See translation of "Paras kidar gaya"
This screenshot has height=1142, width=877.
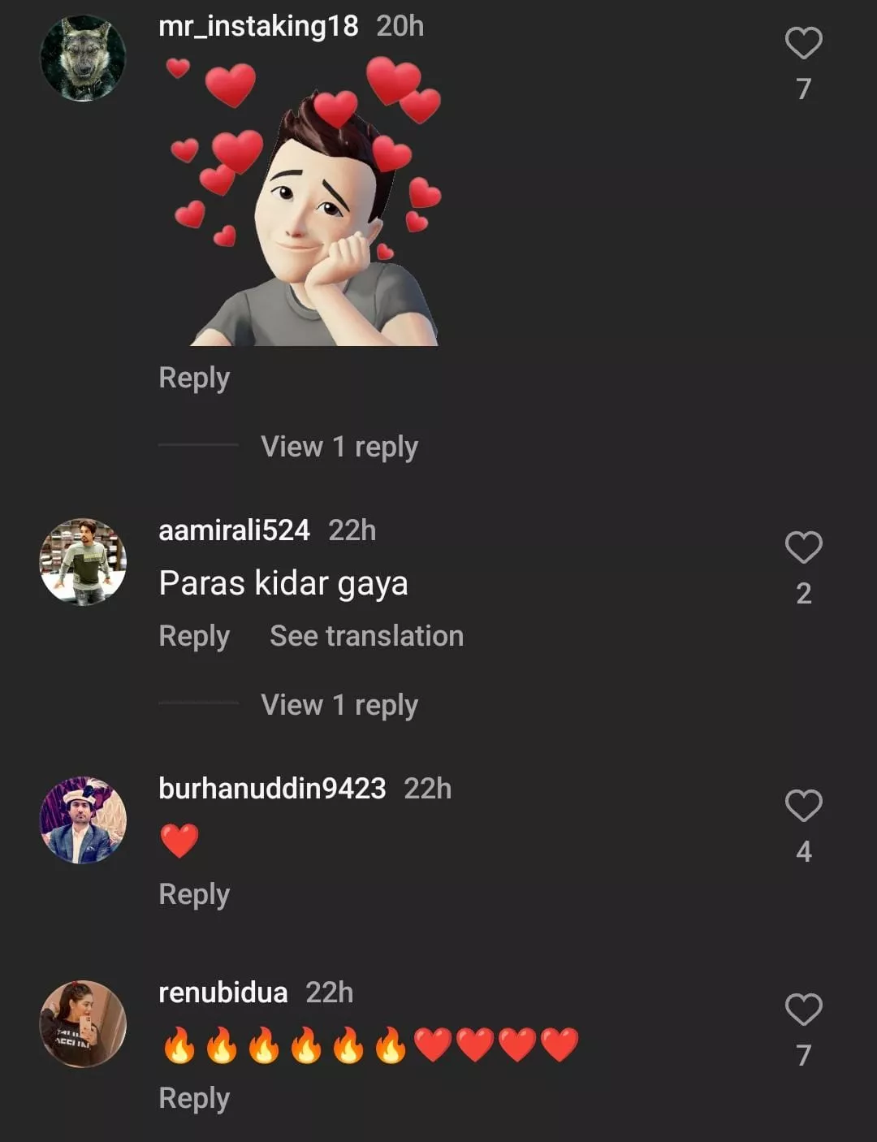click(366, 637)
